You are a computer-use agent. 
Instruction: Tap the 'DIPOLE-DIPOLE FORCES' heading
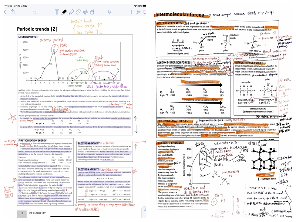point(249,63)
